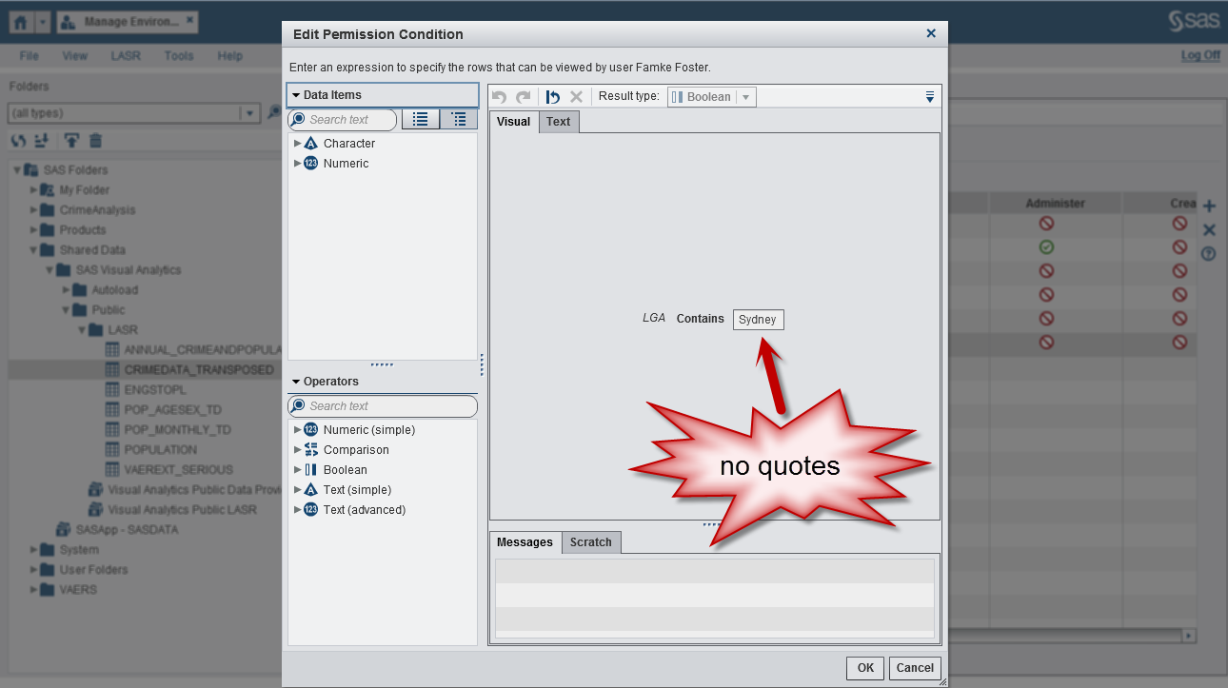Click the Contains operator in the expression
The width and height of the screenshot is (1228, 688).
coord(701,319)
